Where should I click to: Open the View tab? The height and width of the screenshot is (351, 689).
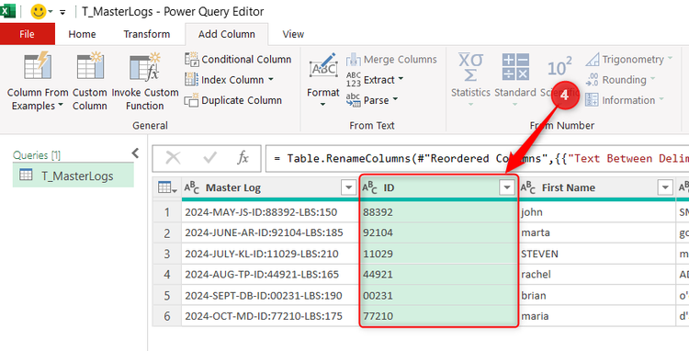pyautogui.click(x=293, y=34)
